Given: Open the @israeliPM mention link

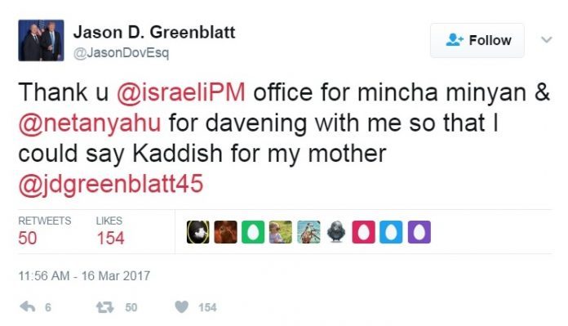Looking at the screenshot, I should pos(180,92).
